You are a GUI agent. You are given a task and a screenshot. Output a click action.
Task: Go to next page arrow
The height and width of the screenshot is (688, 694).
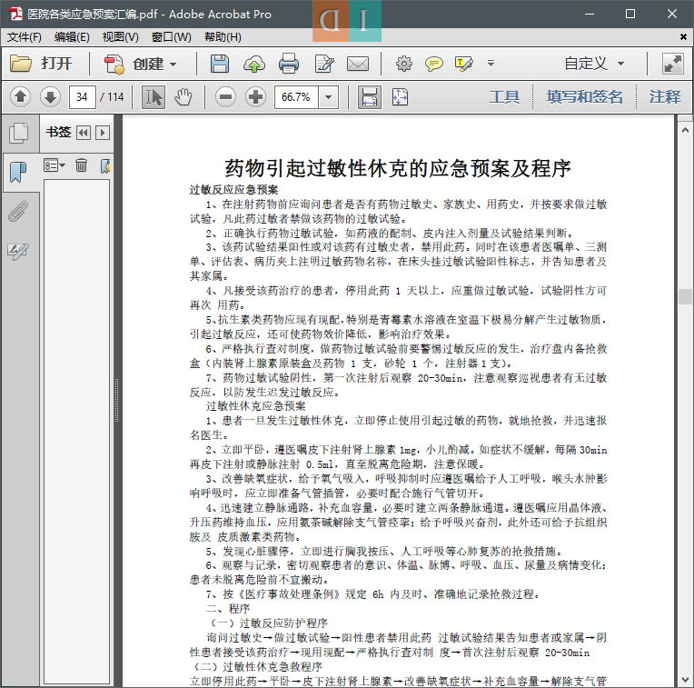(x=50, y=97)
